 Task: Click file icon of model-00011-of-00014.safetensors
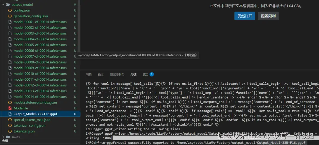pyautogui.click(x=9, y=79)
